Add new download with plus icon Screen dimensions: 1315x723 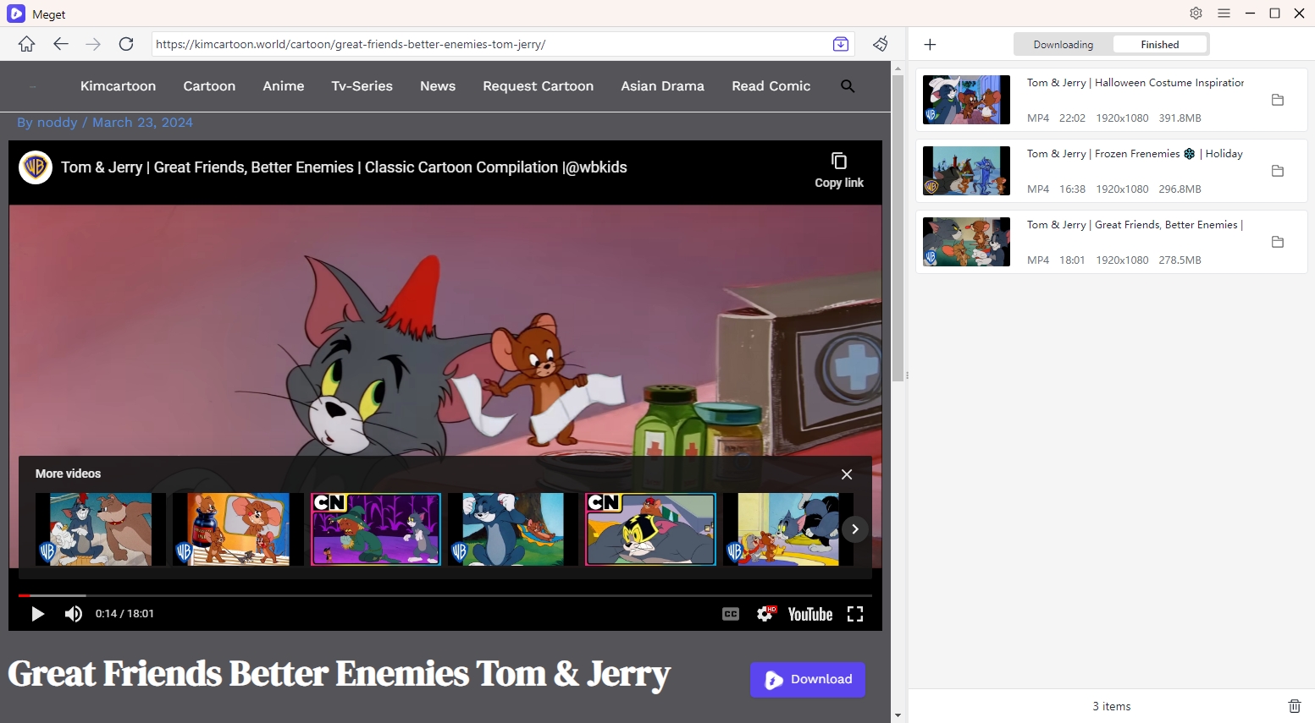click(930, 44)
